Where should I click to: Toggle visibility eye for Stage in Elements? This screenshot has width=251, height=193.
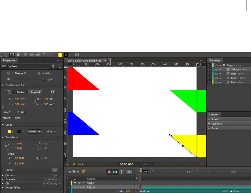pos(216,65)
